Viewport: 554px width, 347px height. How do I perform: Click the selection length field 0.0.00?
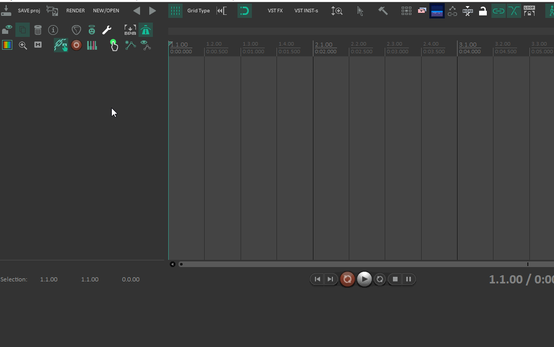131,279
